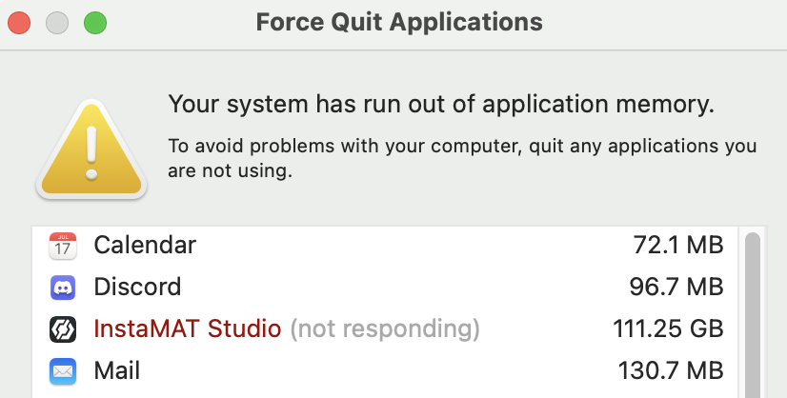Click the gray minimize window button

click(x=57, y=21)
